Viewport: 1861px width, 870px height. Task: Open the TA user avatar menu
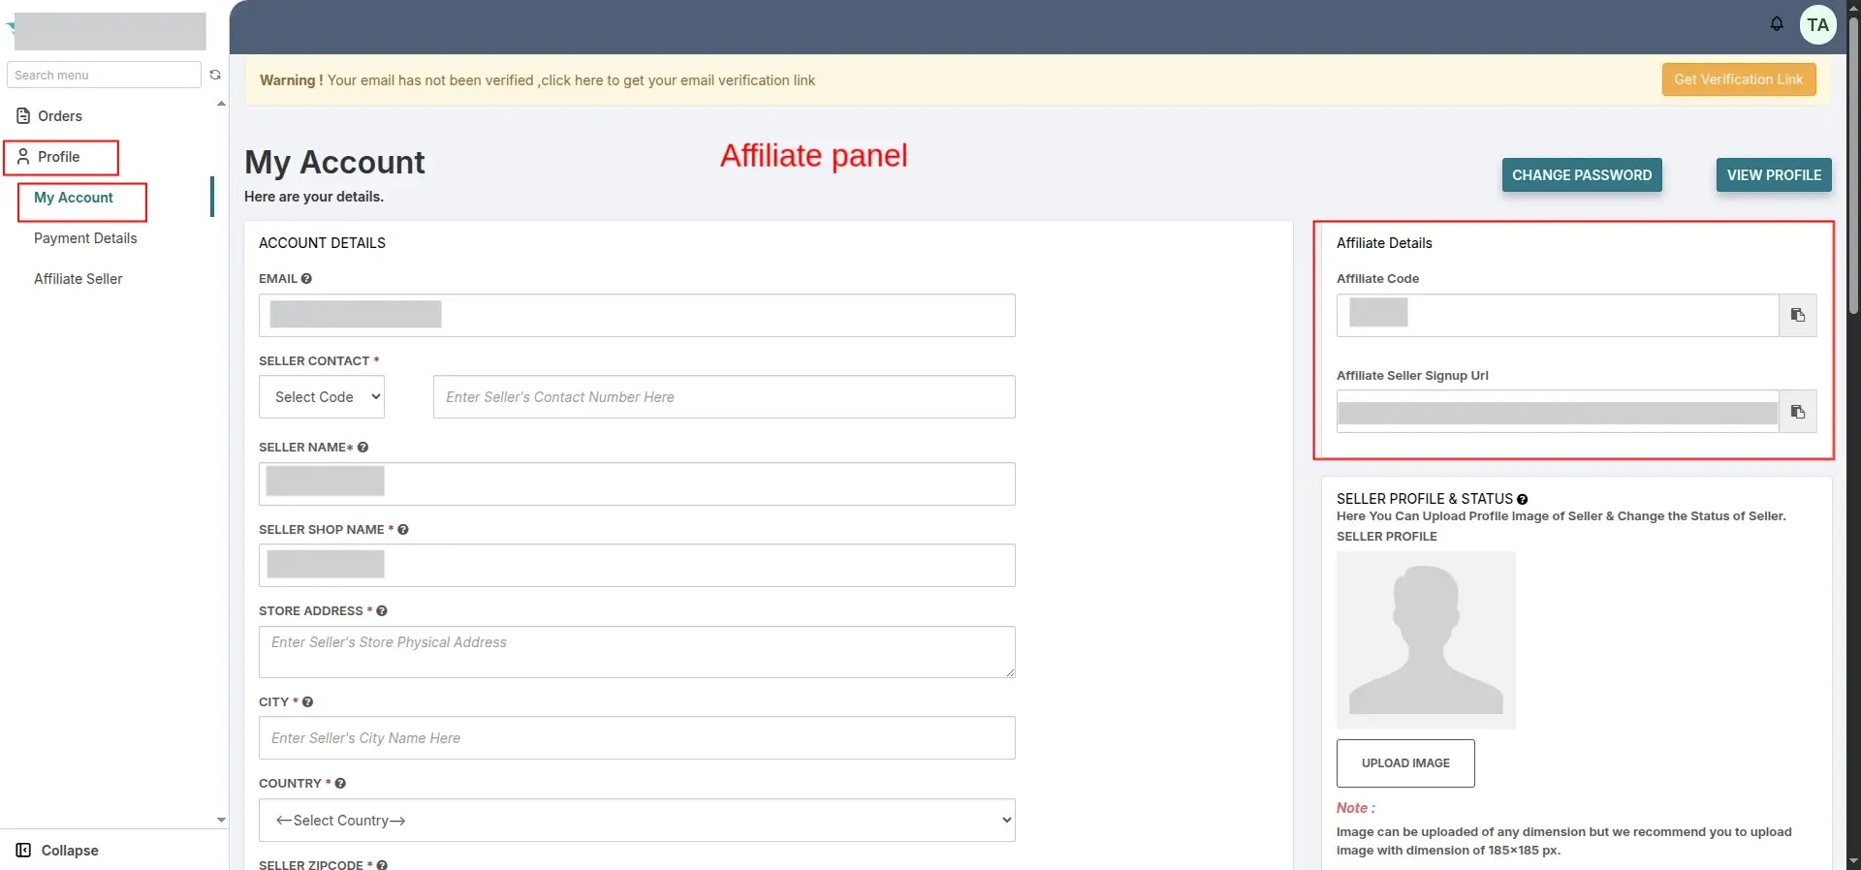coord(1818,25)
